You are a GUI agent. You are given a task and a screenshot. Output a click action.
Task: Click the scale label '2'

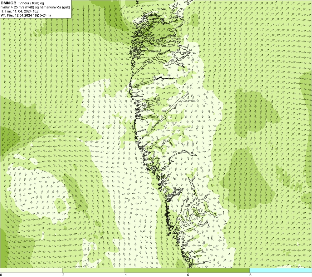(63, 275)
